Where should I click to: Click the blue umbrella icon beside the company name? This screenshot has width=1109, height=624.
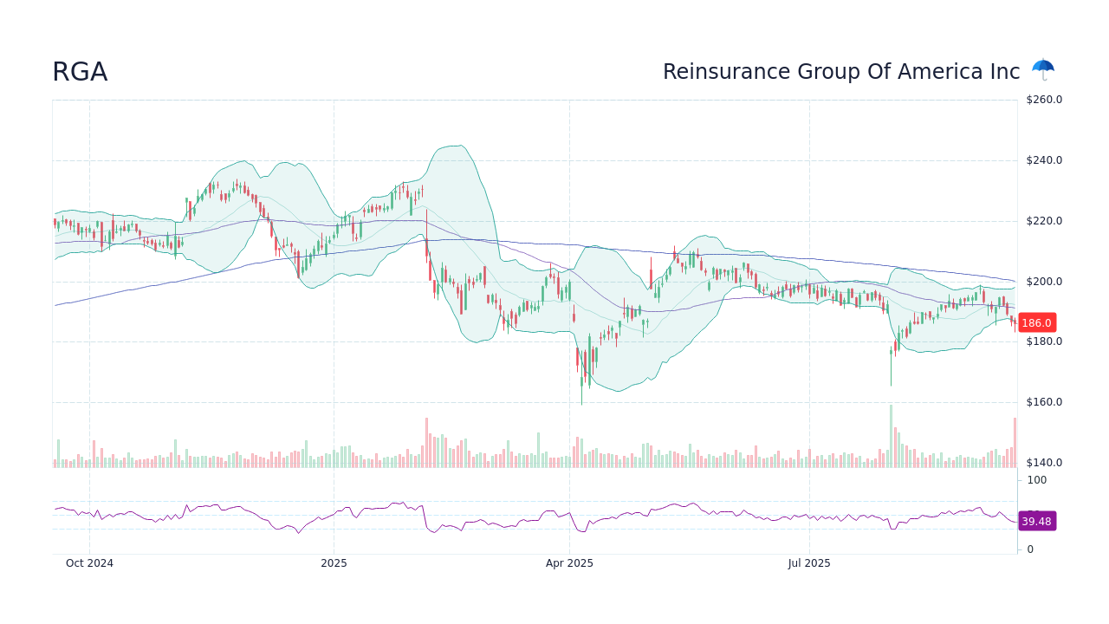coord(1042,68)
